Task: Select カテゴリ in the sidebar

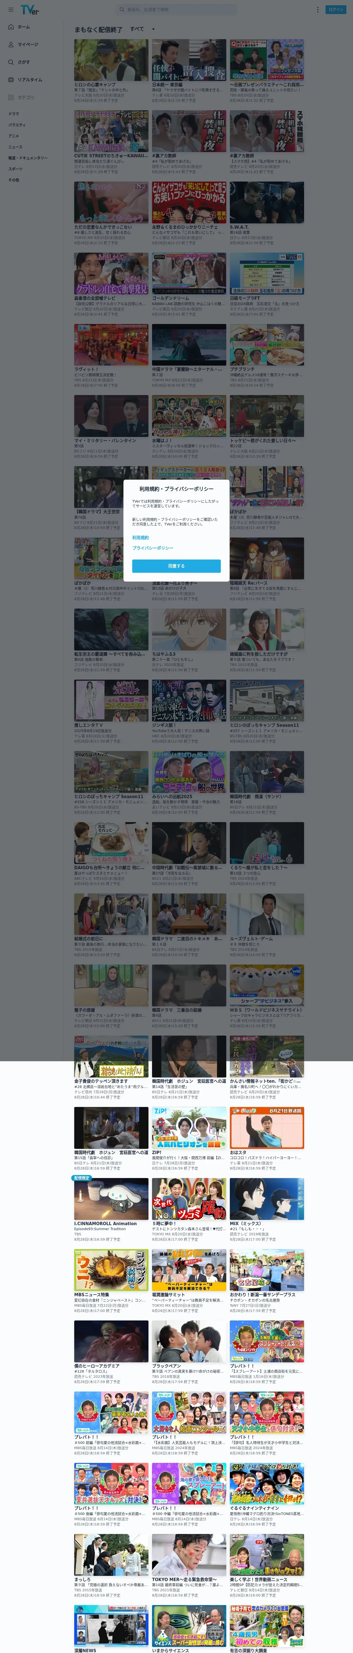Action: pyautogui.click(x=26, y=98)
